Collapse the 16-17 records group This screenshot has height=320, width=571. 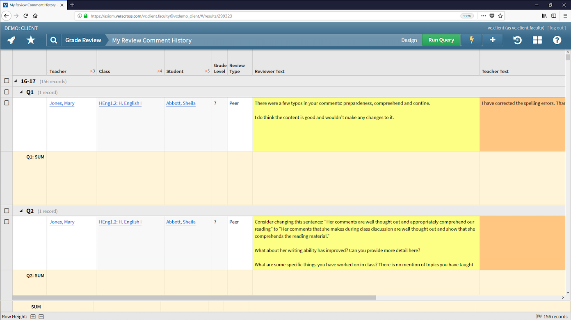[16, 81]
